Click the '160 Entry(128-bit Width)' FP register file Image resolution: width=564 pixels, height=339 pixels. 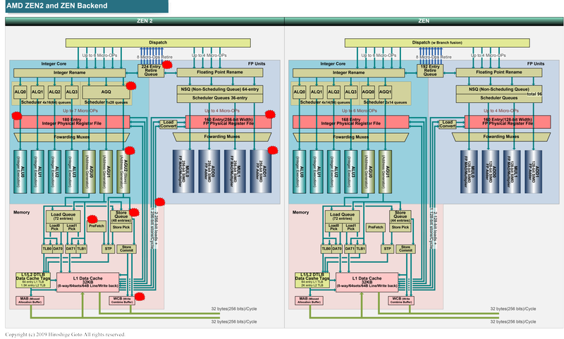coord(508,121)
